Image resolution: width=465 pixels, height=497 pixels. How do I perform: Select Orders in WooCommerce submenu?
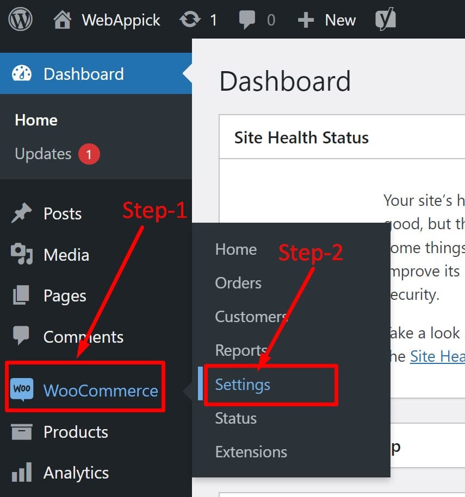(238, 283)
